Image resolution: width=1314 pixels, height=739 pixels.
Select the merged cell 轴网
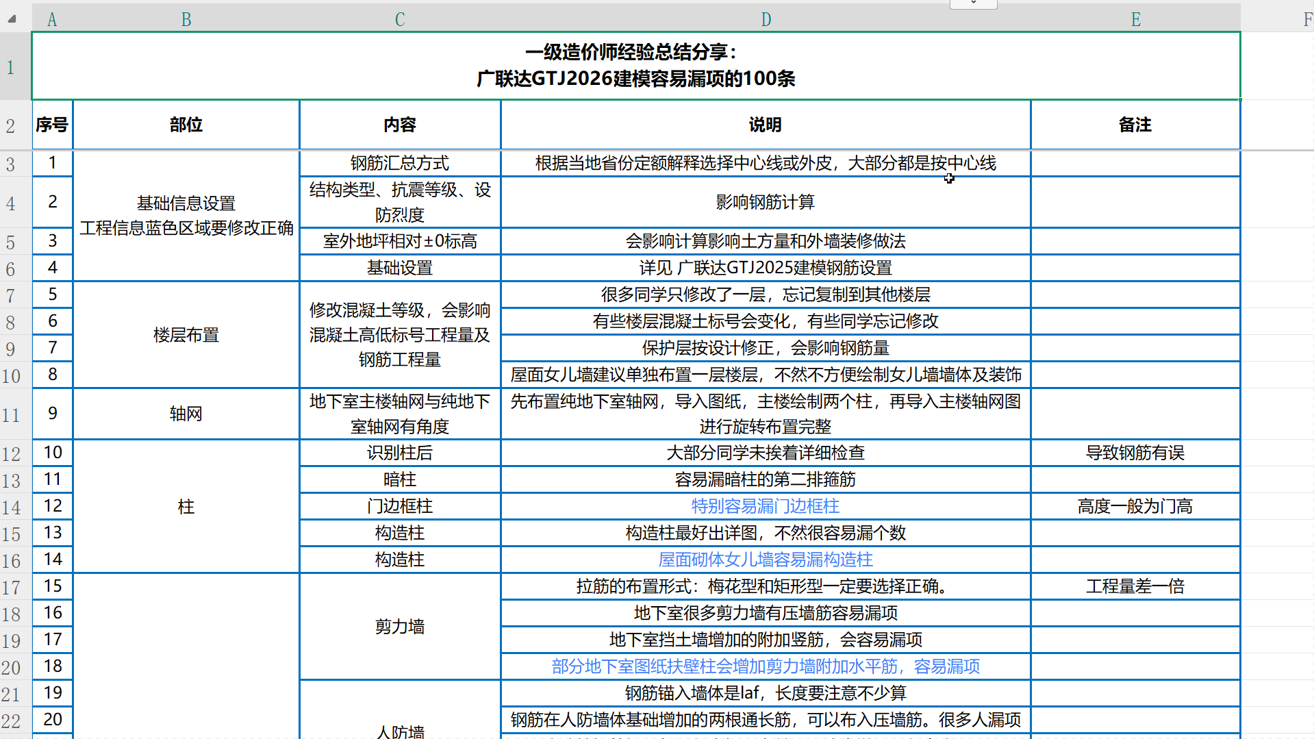click(x=186, y=414)
